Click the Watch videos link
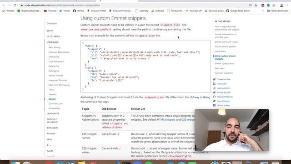This screenshot has height=164, width=291. pos(223,105)
